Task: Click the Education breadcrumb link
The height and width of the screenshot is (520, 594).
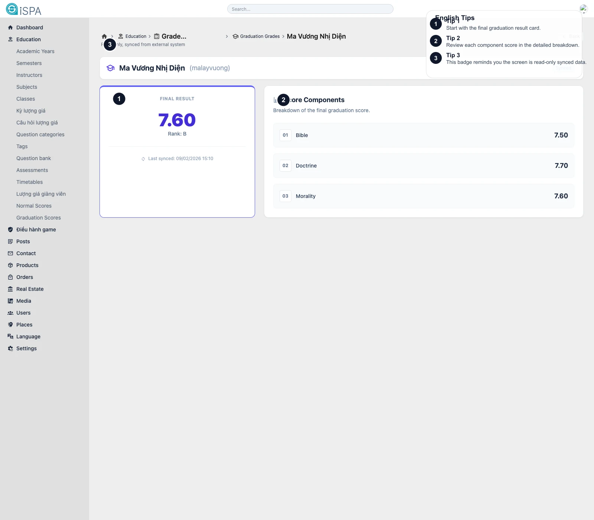Action: pyautogui.click(x=136, y=36)
